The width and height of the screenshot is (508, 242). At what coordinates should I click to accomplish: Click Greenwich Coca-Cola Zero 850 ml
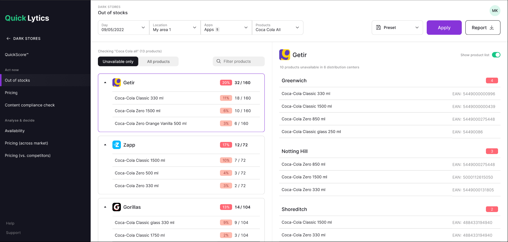[303, 119]
